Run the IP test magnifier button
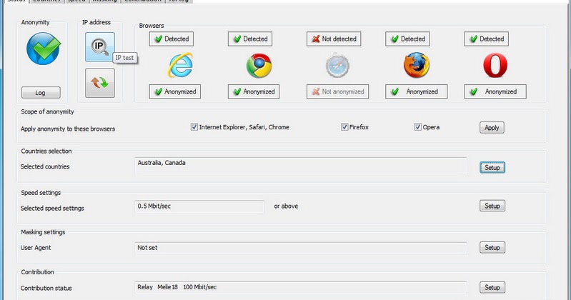The image size is (571, 300). (x=100, y=46)
